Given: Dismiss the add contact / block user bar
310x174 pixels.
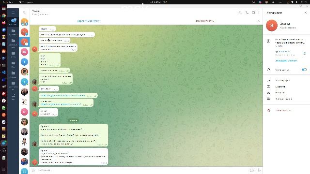Looking at the screenshot, I should point(258,21).
